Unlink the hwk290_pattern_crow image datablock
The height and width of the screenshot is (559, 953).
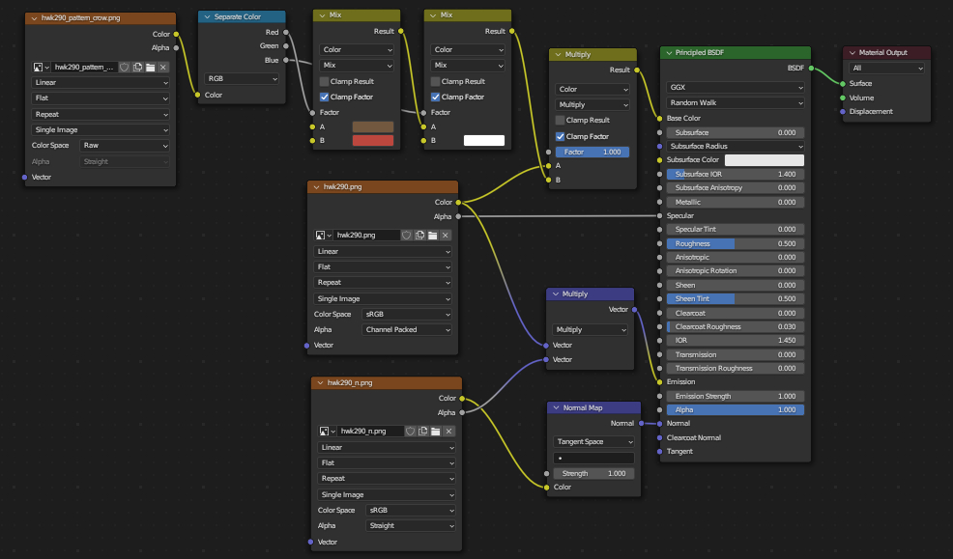point(163,68)
